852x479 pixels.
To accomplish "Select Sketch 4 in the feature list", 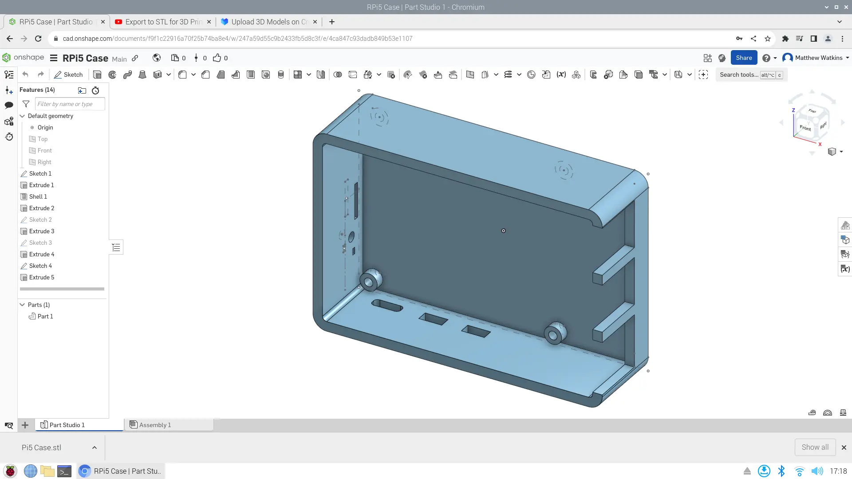I will [x=40, y=266].
